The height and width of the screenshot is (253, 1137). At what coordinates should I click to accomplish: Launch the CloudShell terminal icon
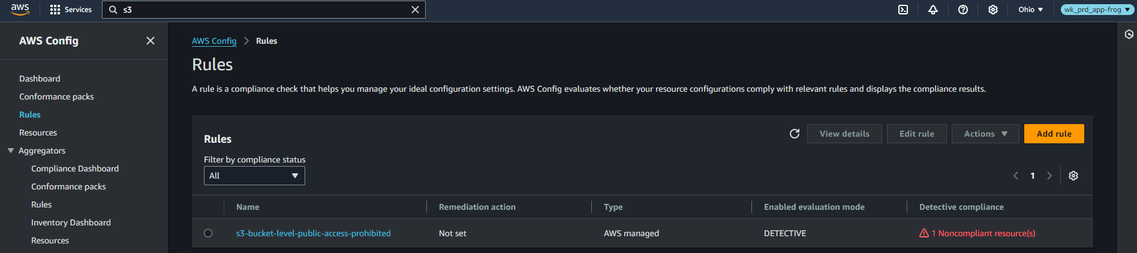903,10
